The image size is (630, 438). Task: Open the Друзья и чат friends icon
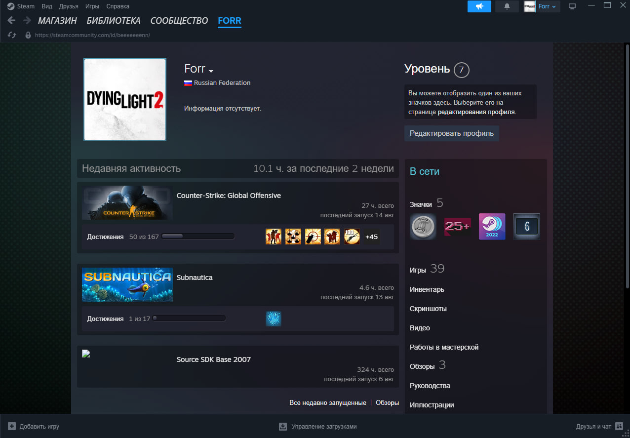coord(619,426)
